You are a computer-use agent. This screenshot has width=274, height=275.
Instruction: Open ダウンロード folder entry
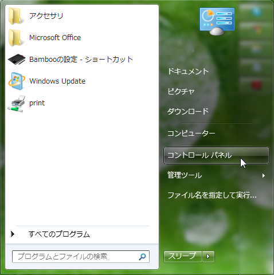188,111
